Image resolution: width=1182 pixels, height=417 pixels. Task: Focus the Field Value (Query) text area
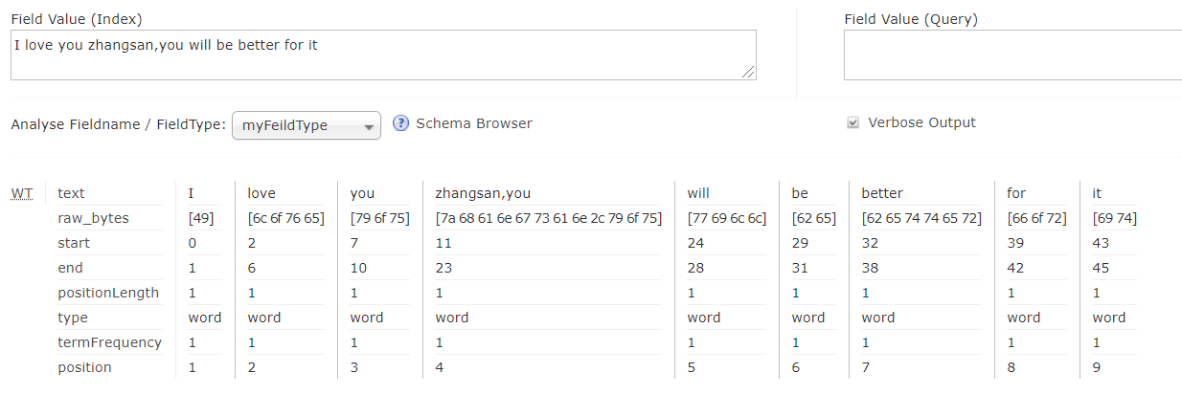tap(1012, 55)
